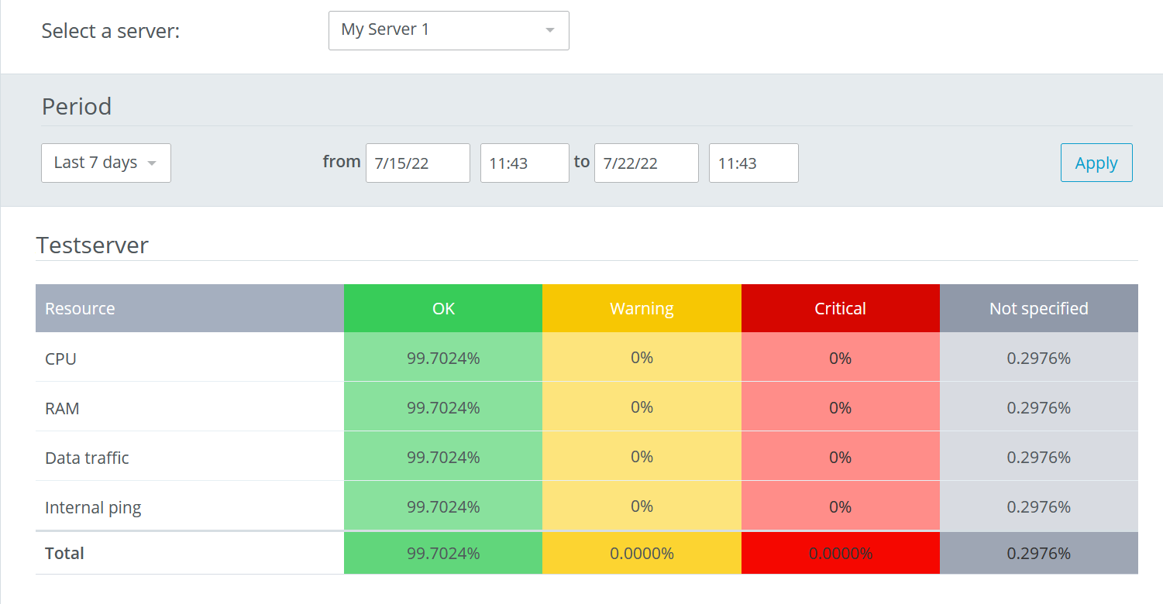Click the caret arrow beside Last 7 days
Image resolution: width=1163 pixels, height=604 pixels.
[x=152, y=163]
